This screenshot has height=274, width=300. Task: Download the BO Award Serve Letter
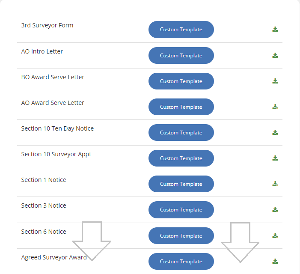click(275, 81)
